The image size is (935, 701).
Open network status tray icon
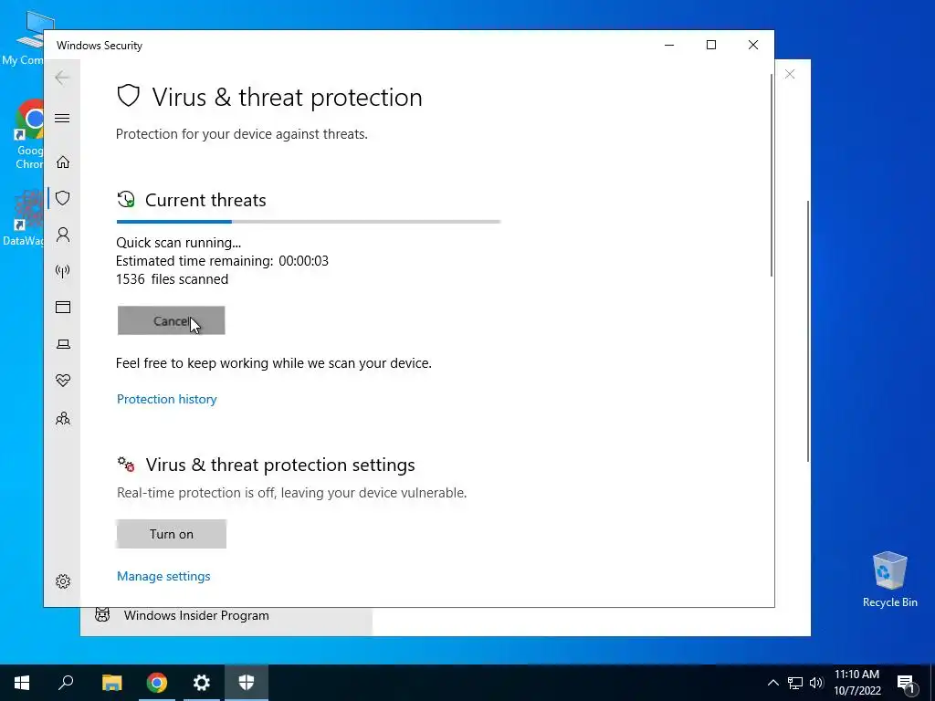795,683
